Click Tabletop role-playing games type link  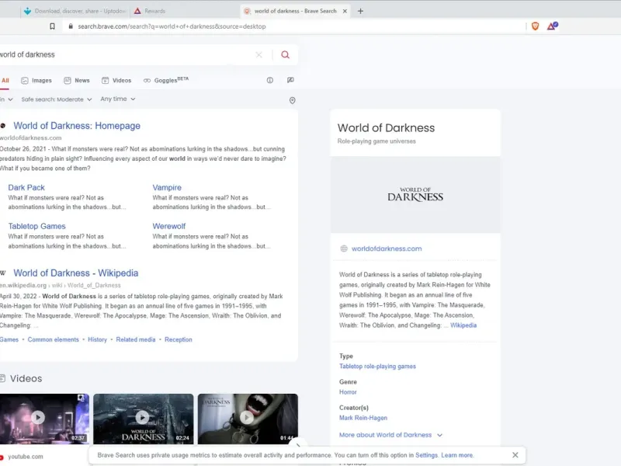[x=377, y=366]
